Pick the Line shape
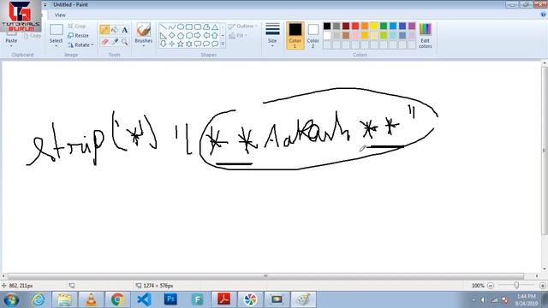548x308 pixels. 164,27
